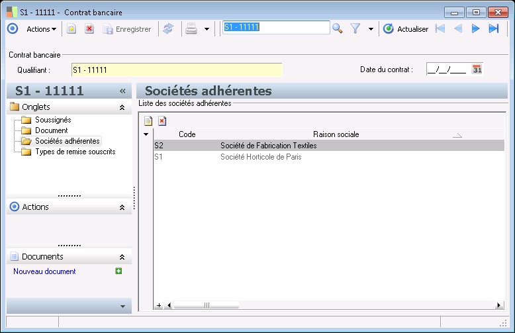Viewport: 515px width, 333px height.
Task: Create a new contract record icon
Action: [71, 29]
